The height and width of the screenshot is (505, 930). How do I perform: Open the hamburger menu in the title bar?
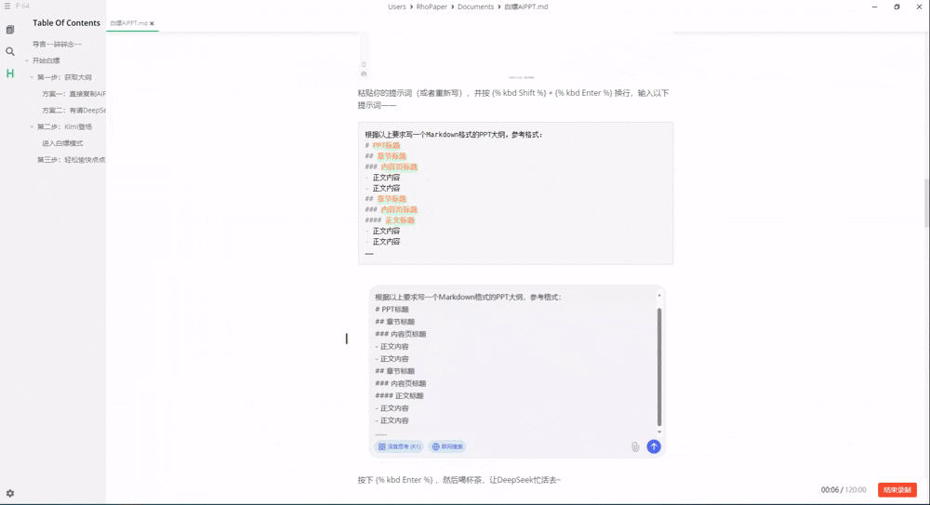click(x=7, y=6)
